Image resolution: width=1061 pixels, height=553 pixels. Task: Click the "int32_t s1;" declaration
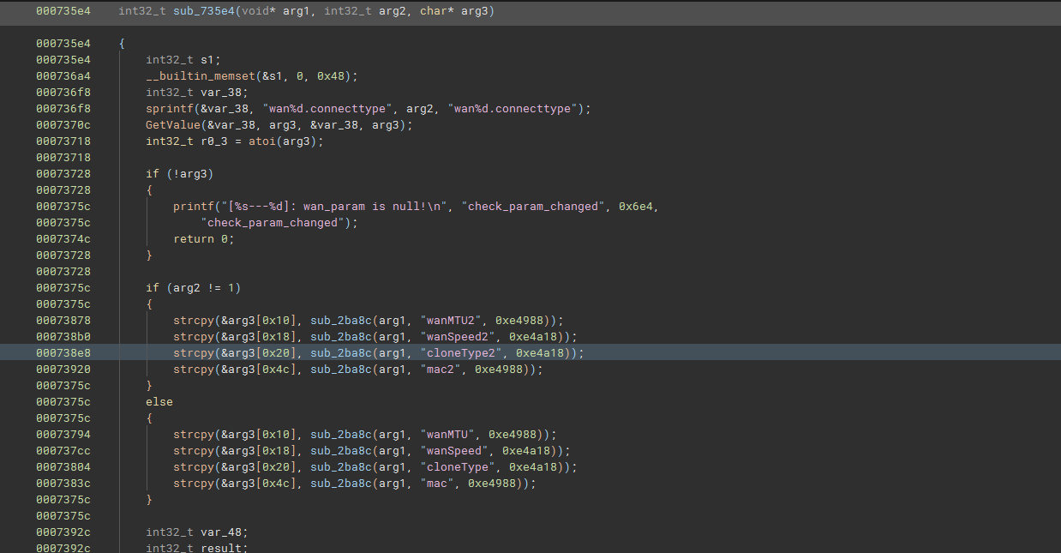click(183, 59)
